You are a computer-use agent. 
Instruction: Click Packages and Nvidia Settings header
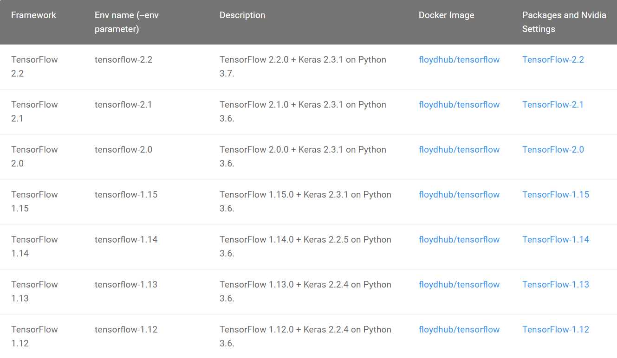(564, 22)
